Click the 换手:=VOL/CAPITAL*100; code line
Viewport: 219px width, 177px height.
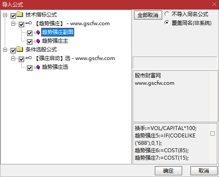click(x=166, y=128)
